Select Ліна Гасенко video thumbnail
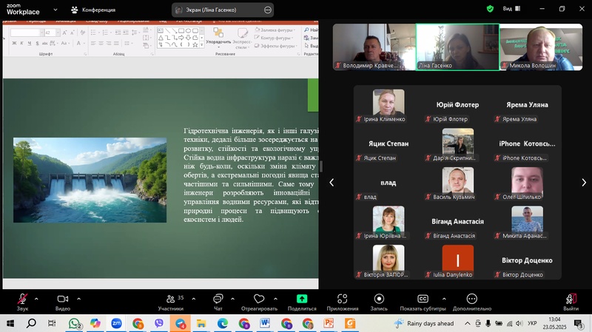 [x=457, y=47]
